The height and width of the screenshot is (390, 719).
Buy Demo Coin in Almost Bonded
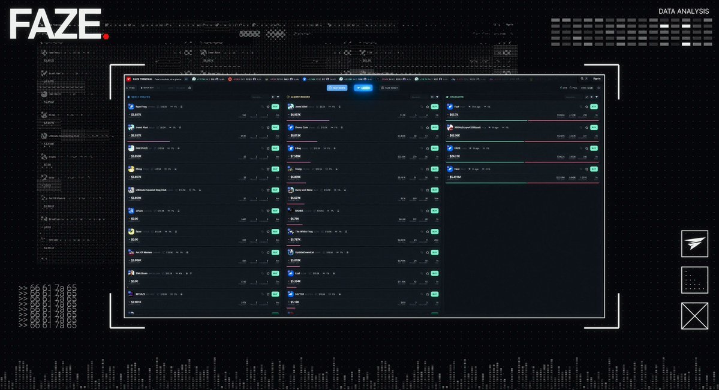click(x=435, y=128)
